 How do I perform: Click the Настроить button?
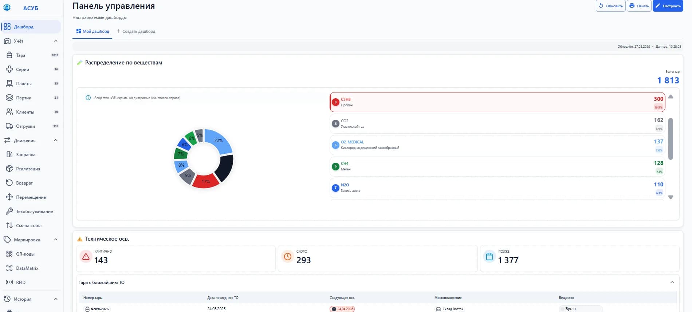pyautogui.click(x=668, y=6)
